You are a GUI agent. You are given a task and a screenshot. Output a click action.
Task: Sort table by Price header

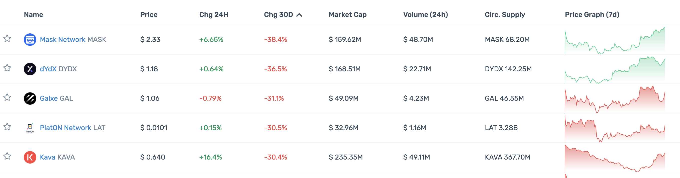tap(149, 15)
